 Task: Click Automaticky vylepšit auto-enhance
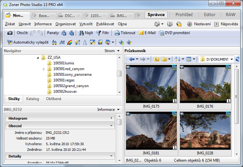(x=28, y=42)
